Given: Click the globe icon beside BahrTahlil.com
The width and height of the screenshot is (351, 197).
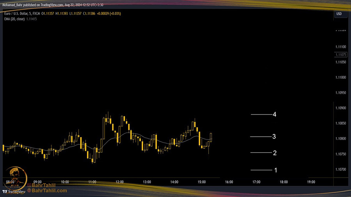Looking at the screenshot, I should pos(29,191).
